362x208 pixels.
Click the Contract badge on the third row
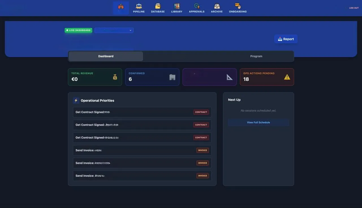click(201, 138)
